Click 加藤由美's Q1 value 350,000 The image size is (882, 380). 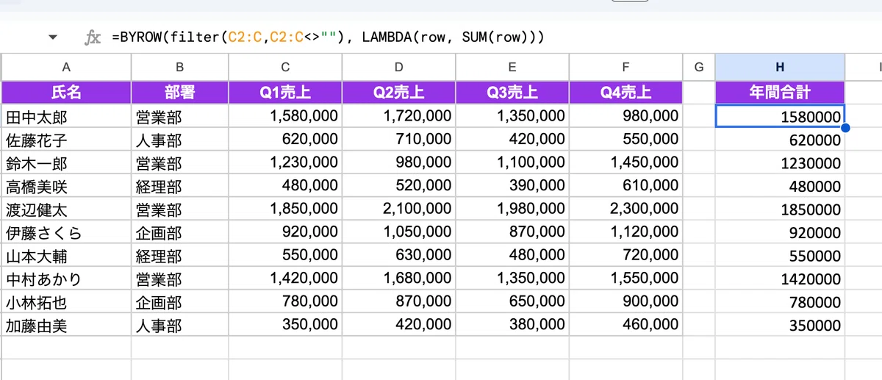285,326
